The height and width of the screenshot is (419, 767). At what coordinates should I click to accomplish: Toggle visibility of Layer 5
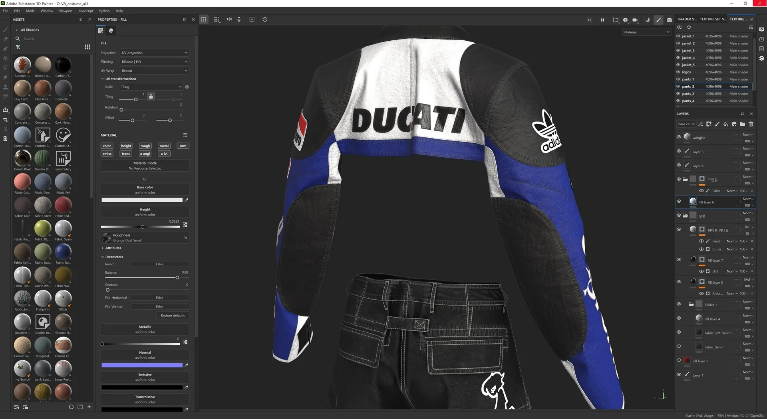(679, 151)
